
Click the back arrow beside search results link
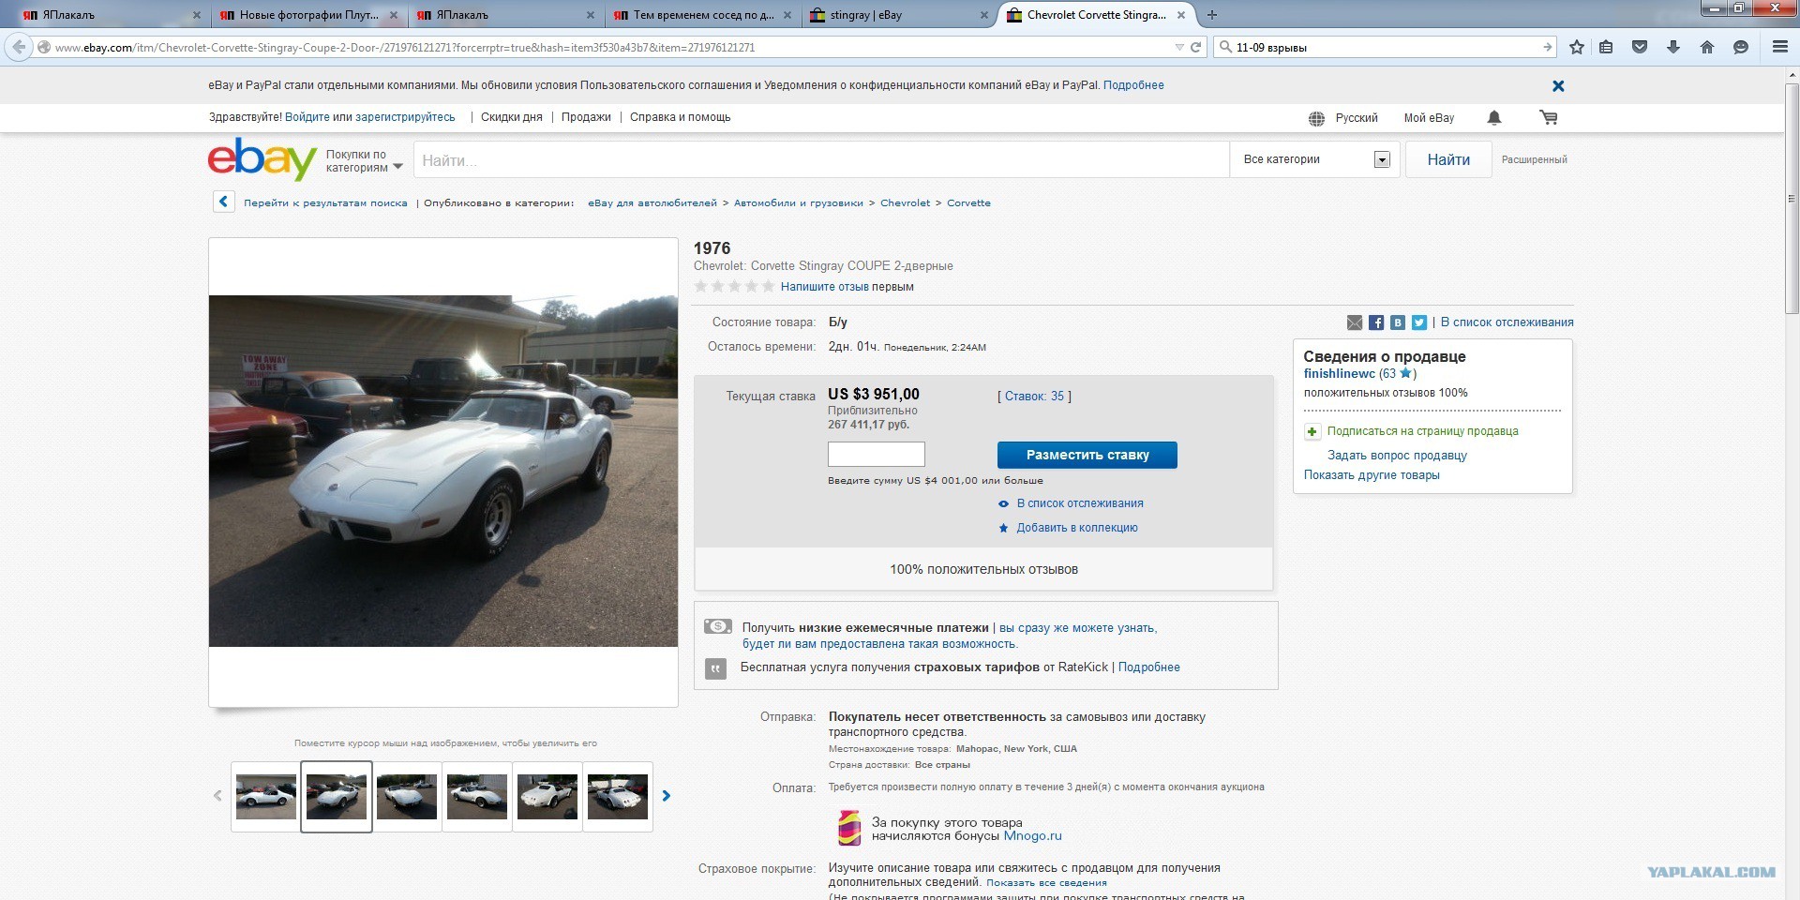(x=223, y=202)
